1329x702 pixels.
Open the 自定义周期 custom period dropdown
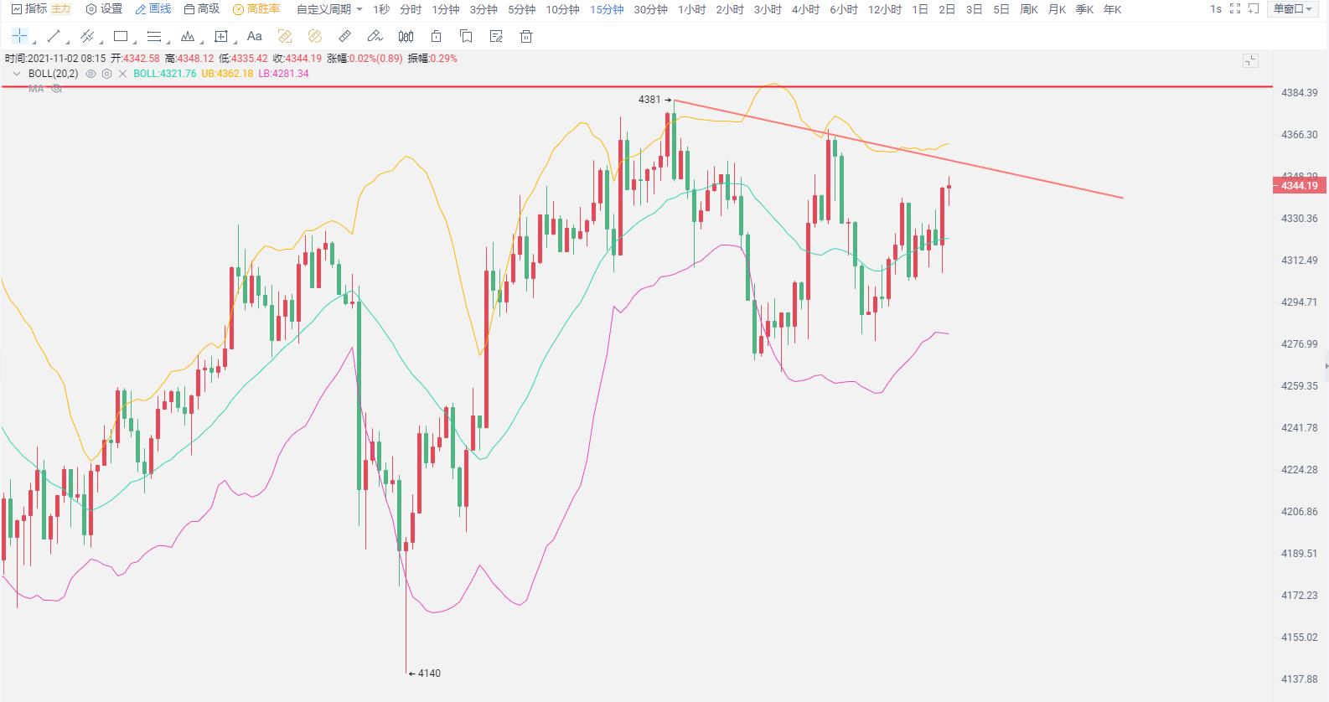(x=329, y=9)
